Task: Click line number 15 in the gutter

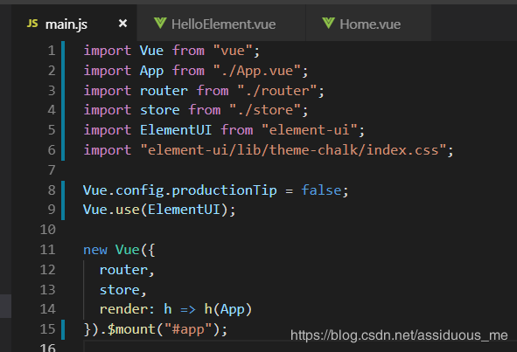Action: (48, 329)
